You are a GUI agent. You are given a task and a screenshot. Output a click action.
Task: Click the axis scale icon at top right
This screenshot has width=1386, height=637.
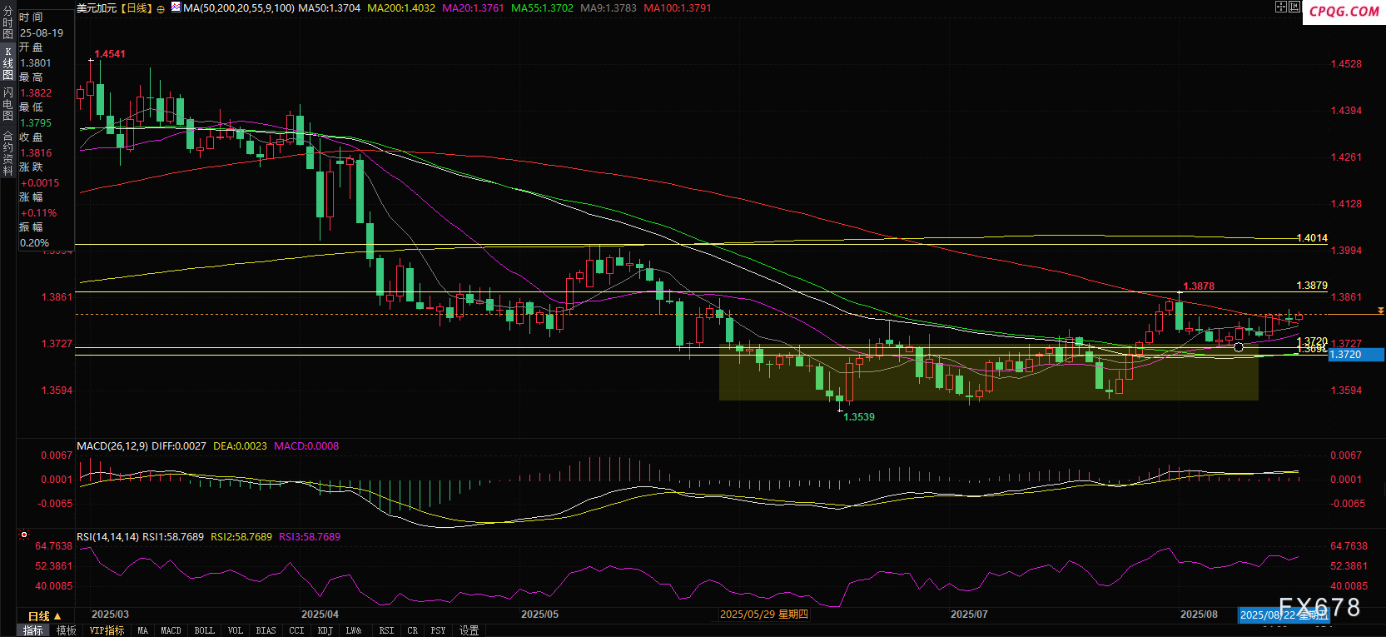click(1294, 7)
